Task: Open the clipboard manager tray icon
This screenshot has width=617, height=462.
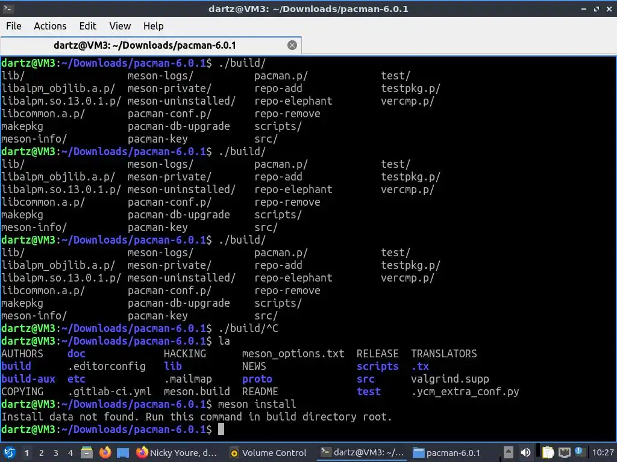Action: click(548, 452)
